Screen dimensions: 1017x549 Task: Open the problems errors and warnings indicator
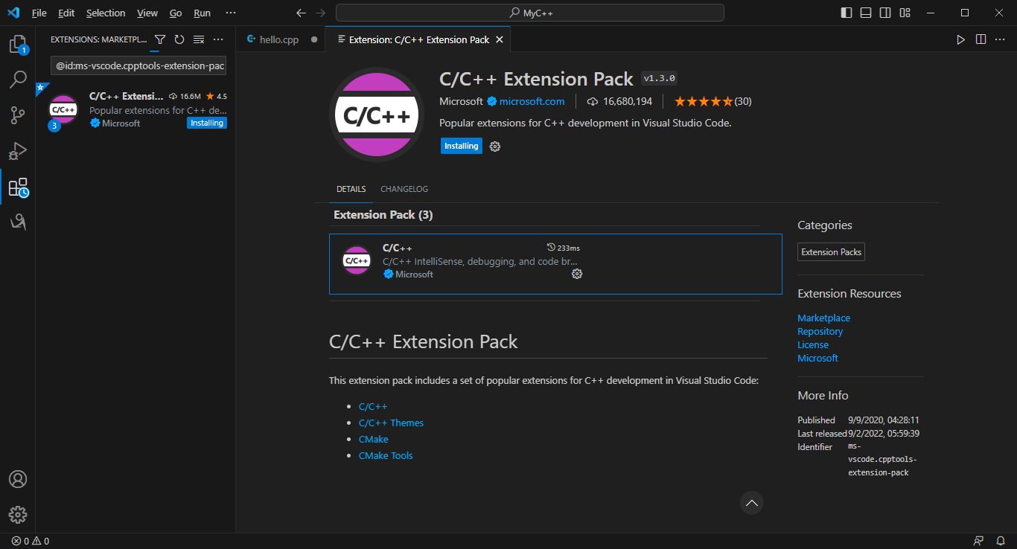coord(30,541)
